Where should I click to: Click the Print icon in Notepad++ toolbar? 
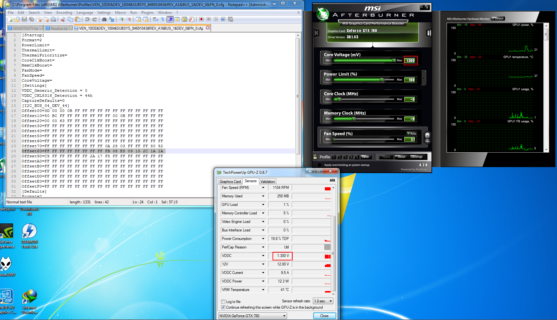click(53, 20)
